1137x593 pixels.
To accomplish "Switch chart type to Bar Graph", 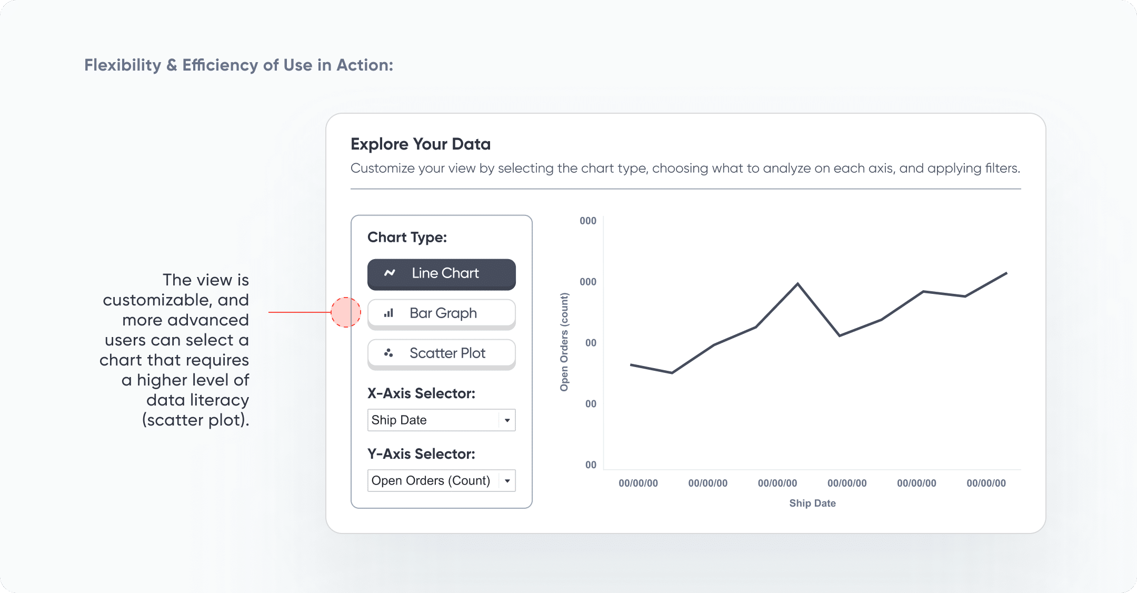I will tap(441, 313).
